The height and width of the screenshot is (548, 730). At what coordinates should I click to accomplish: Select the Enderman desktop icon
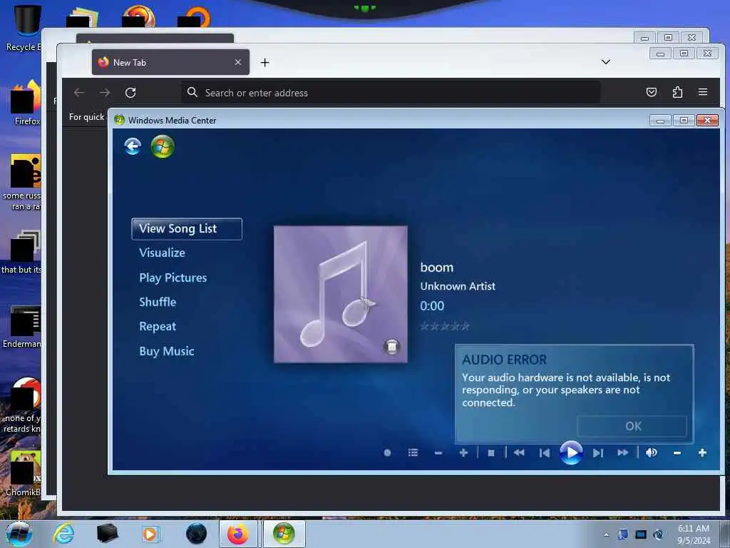click(x=24, y=327)
